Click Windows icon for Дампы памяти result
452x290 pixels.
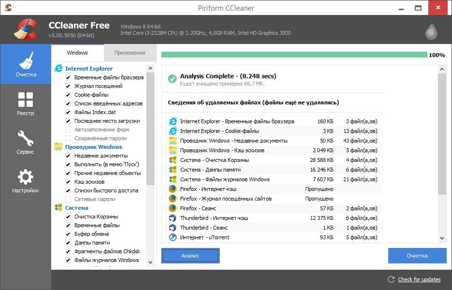click(x=173, y=170)
